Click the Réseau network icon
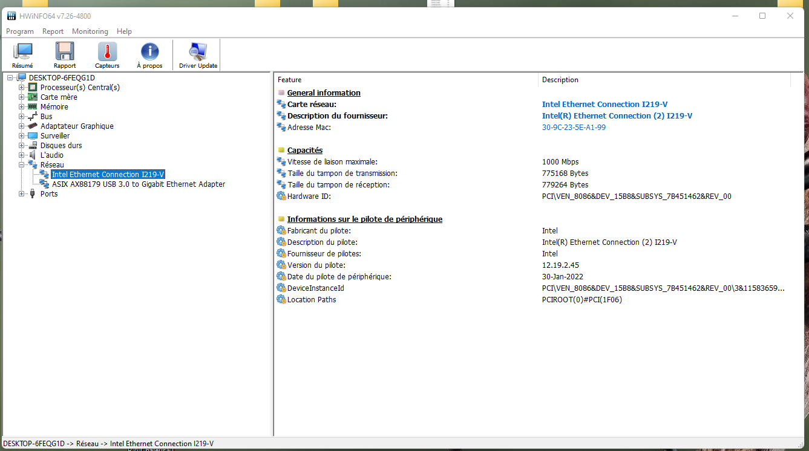The image size is (809, 451). pos(33,164)
